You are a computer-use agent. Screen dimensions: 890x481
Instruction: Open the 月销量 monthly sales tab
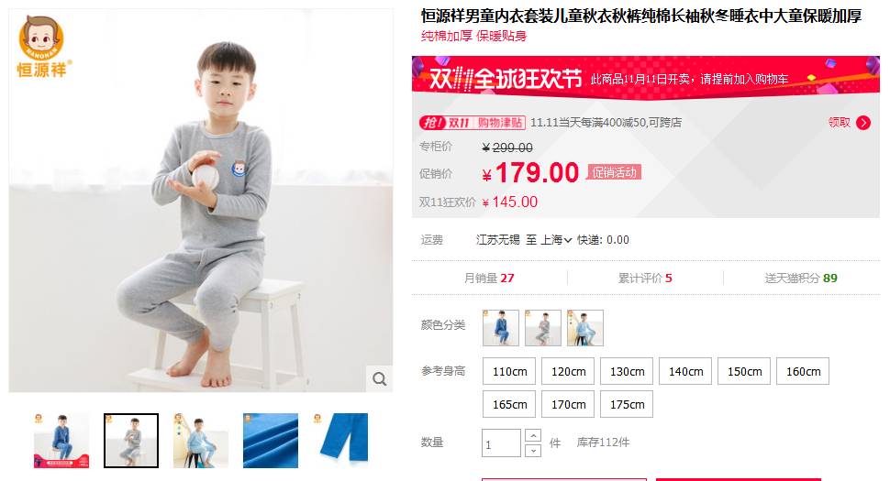[489, 279]
